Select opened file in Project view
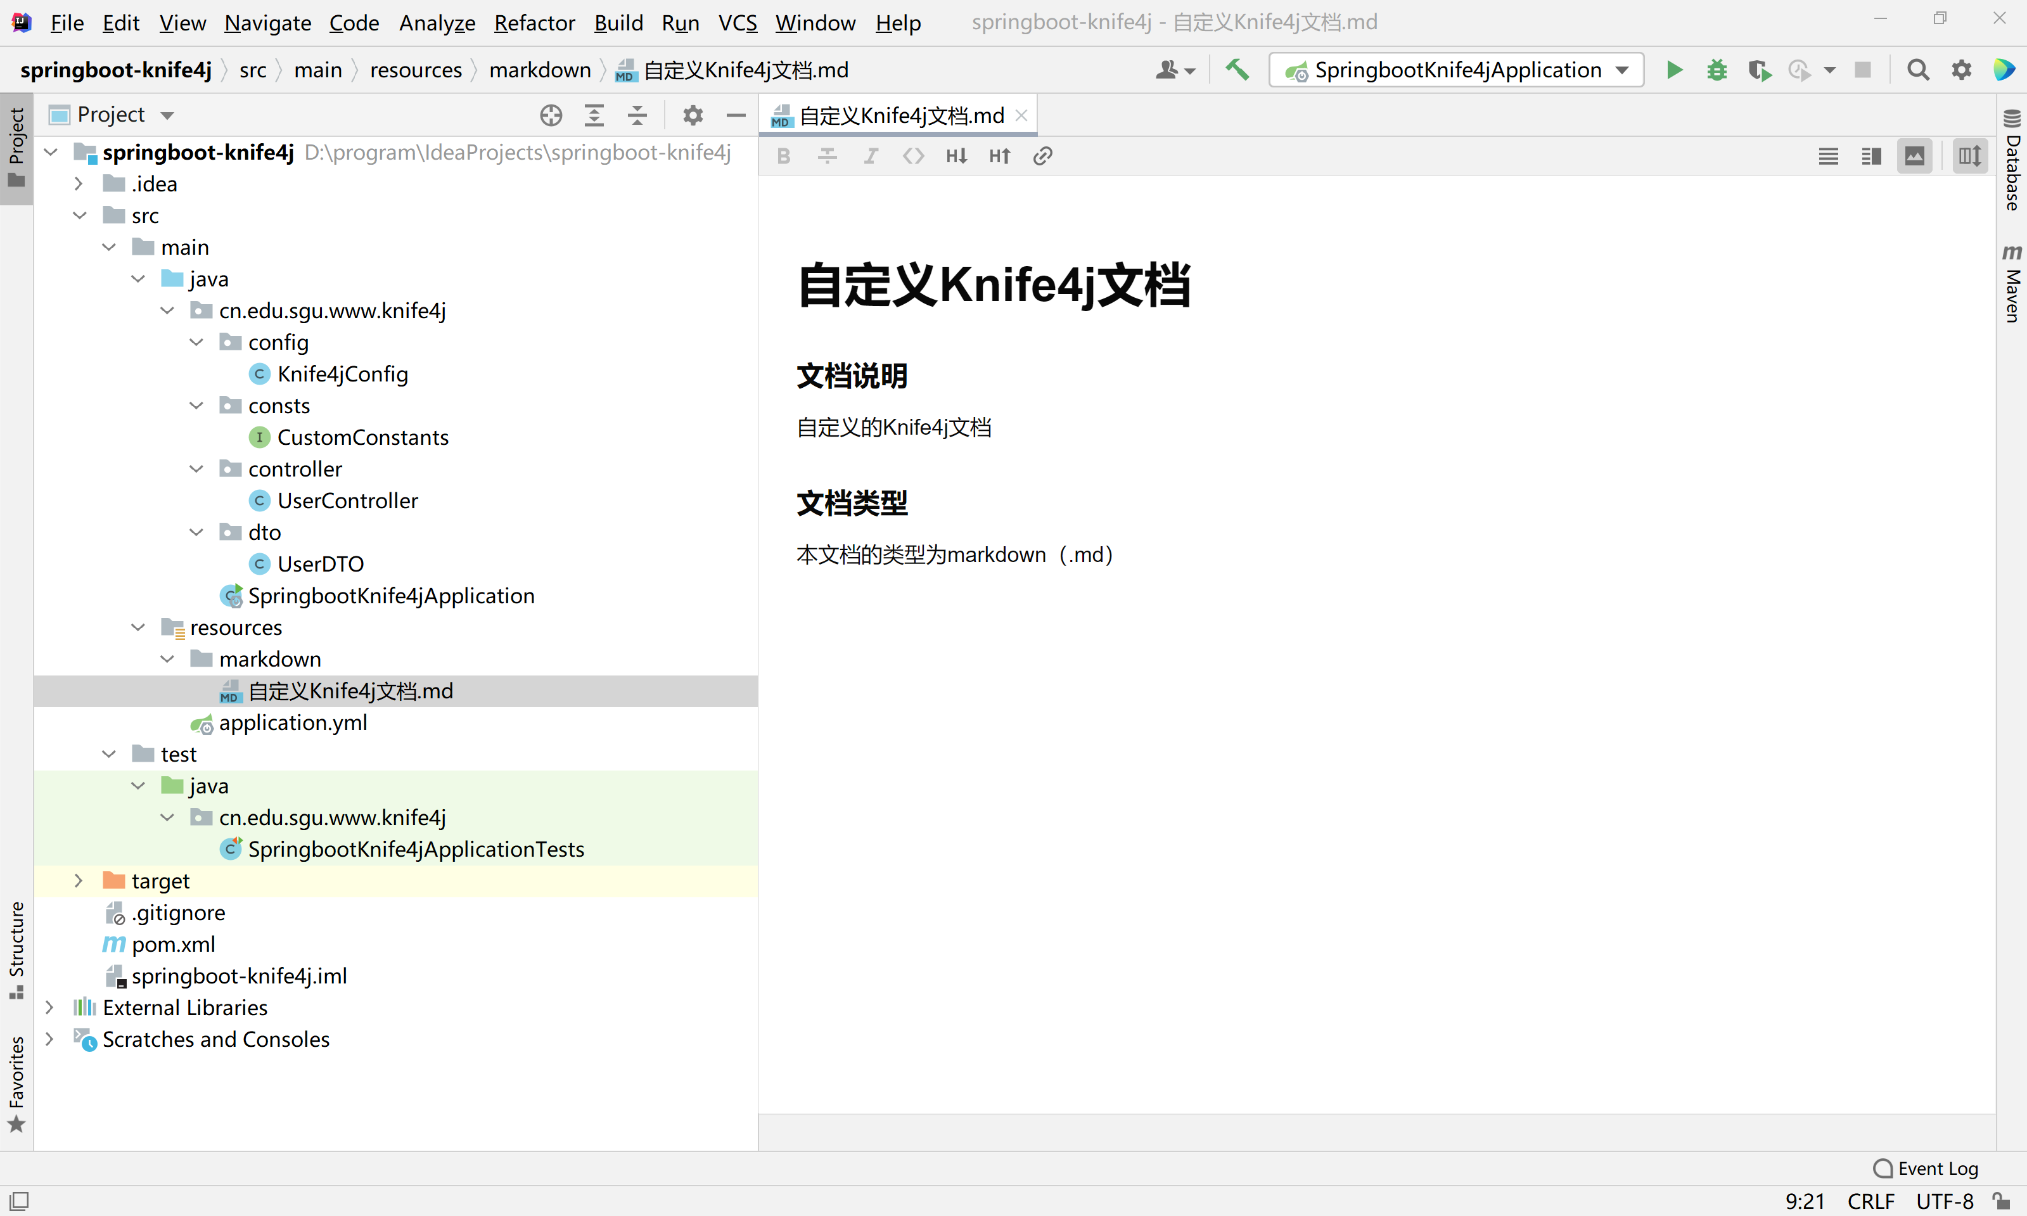This screenshot has width=2027, height=1216. [551, 115]
